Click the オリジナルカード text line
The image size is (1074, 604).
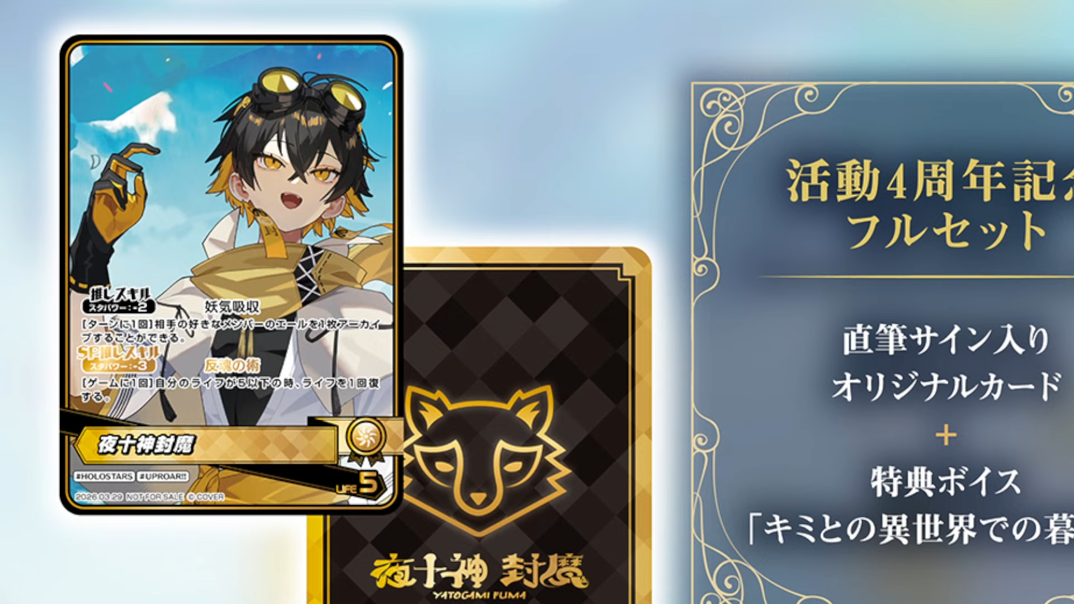click(946, 386)
